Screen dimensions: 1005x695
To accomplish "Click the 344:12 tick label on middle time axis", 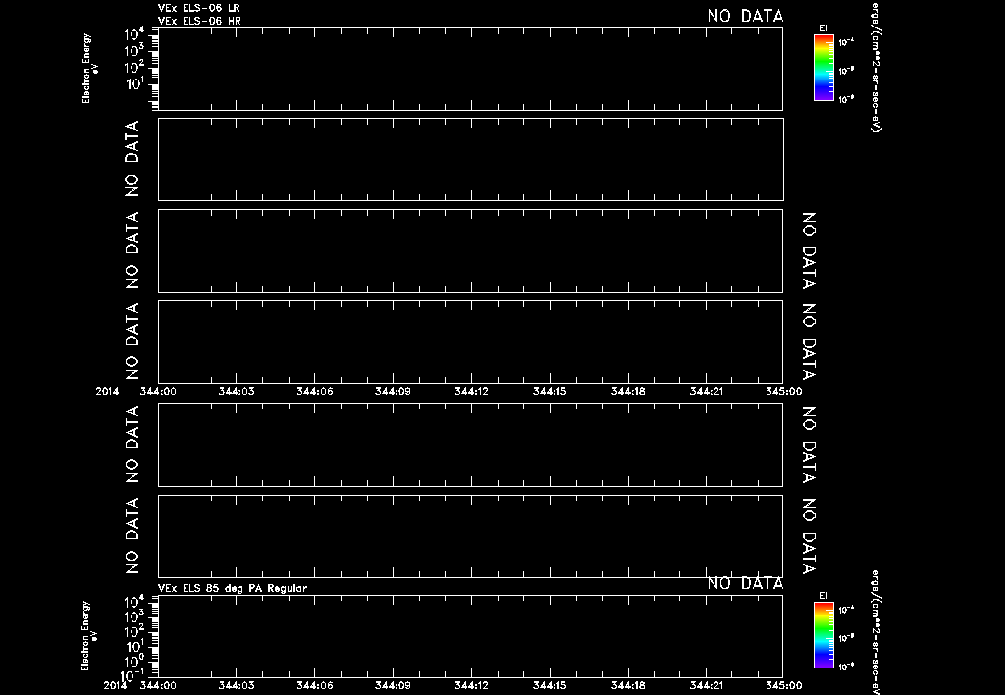I will (x=471, y=391).
